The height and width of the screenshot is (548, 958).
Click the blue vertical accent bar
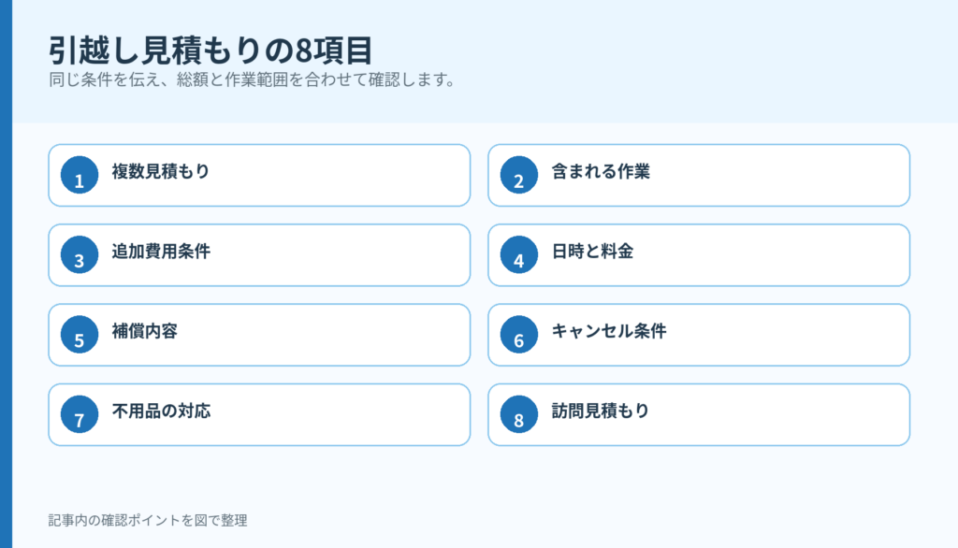7,274
